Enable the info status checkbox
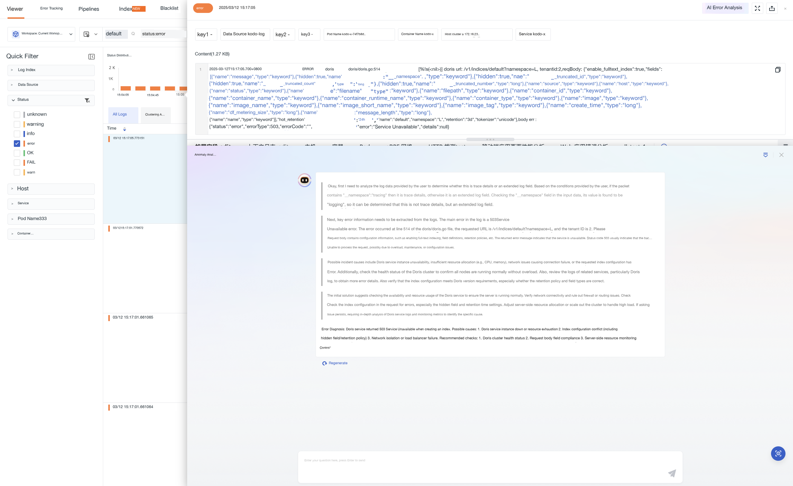The width and height of the screenshot is (793, 486). click(x=17, y=134)
